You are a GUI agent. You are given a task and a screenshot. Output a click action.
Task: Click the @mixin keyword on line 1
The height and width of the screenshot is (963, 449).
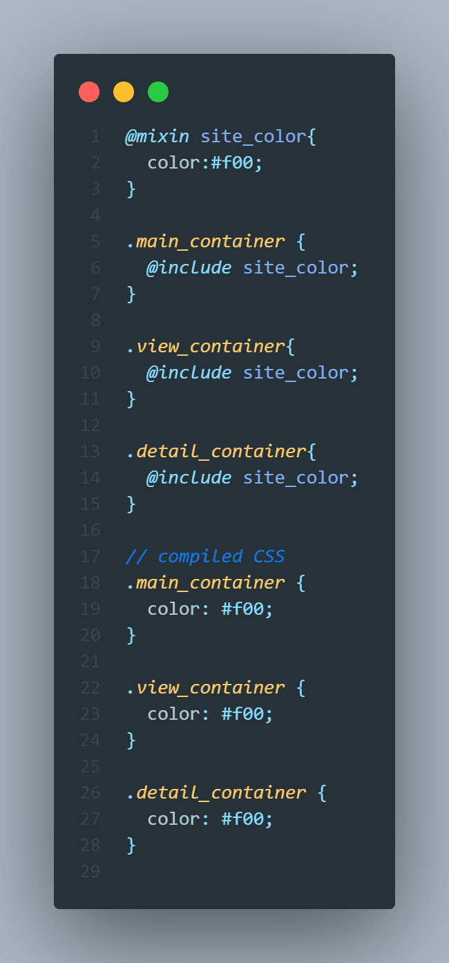pyautogui.click(x=157, y=136)
